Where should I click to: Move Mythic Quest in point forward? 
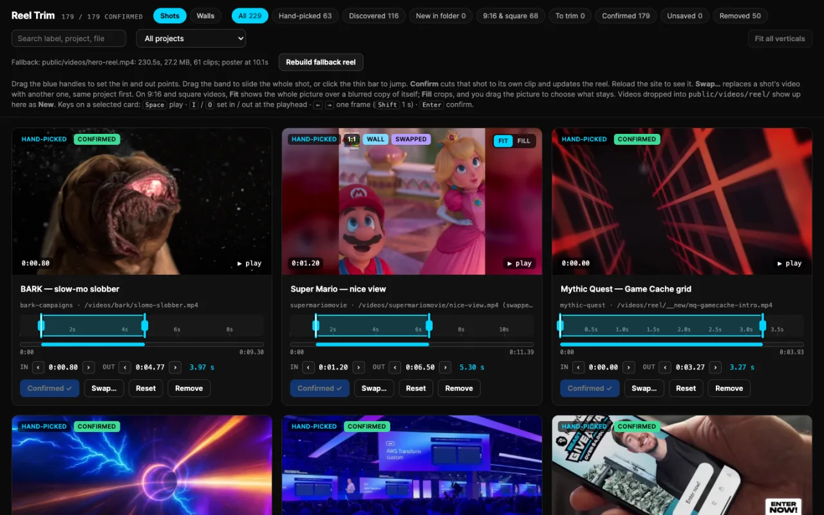(629, 368)
